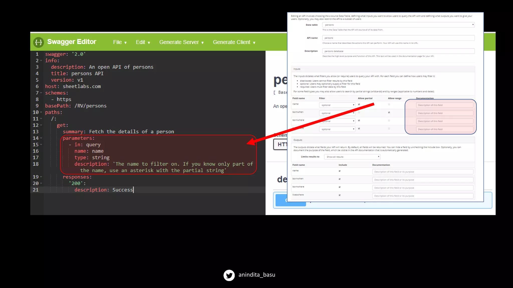
Task: Open the Edit menu
Action: tap(143, 42)
